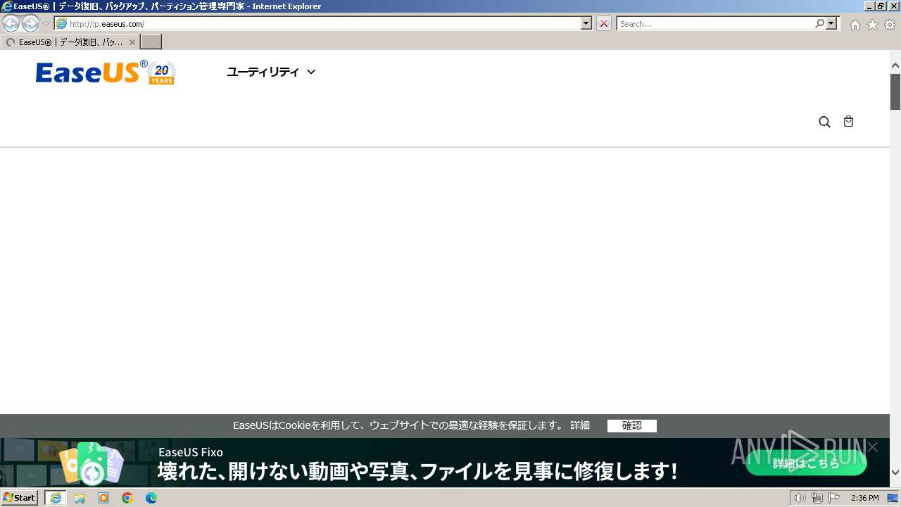Image resolution: width=901 pixels, height=507 pixels.
Task: Confirm cookies with 確認 button
Action: point(632,425)
